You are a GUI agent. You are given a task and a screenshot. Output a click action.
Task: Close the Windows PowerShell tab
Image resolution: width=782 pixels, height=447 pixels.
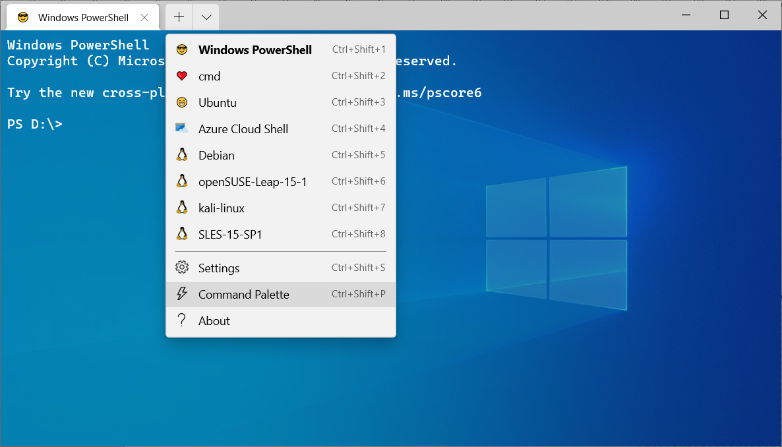[144, 17]
